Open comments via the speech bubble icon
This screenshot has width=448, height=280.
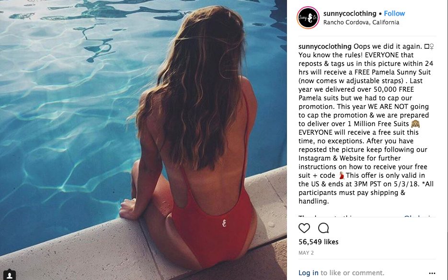(323, 228)
